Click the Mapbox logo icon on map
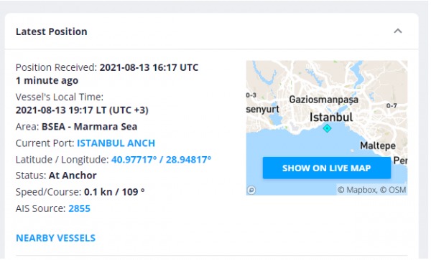The width and height of the screenshot is (431, 260). click(x=251, y=190)
